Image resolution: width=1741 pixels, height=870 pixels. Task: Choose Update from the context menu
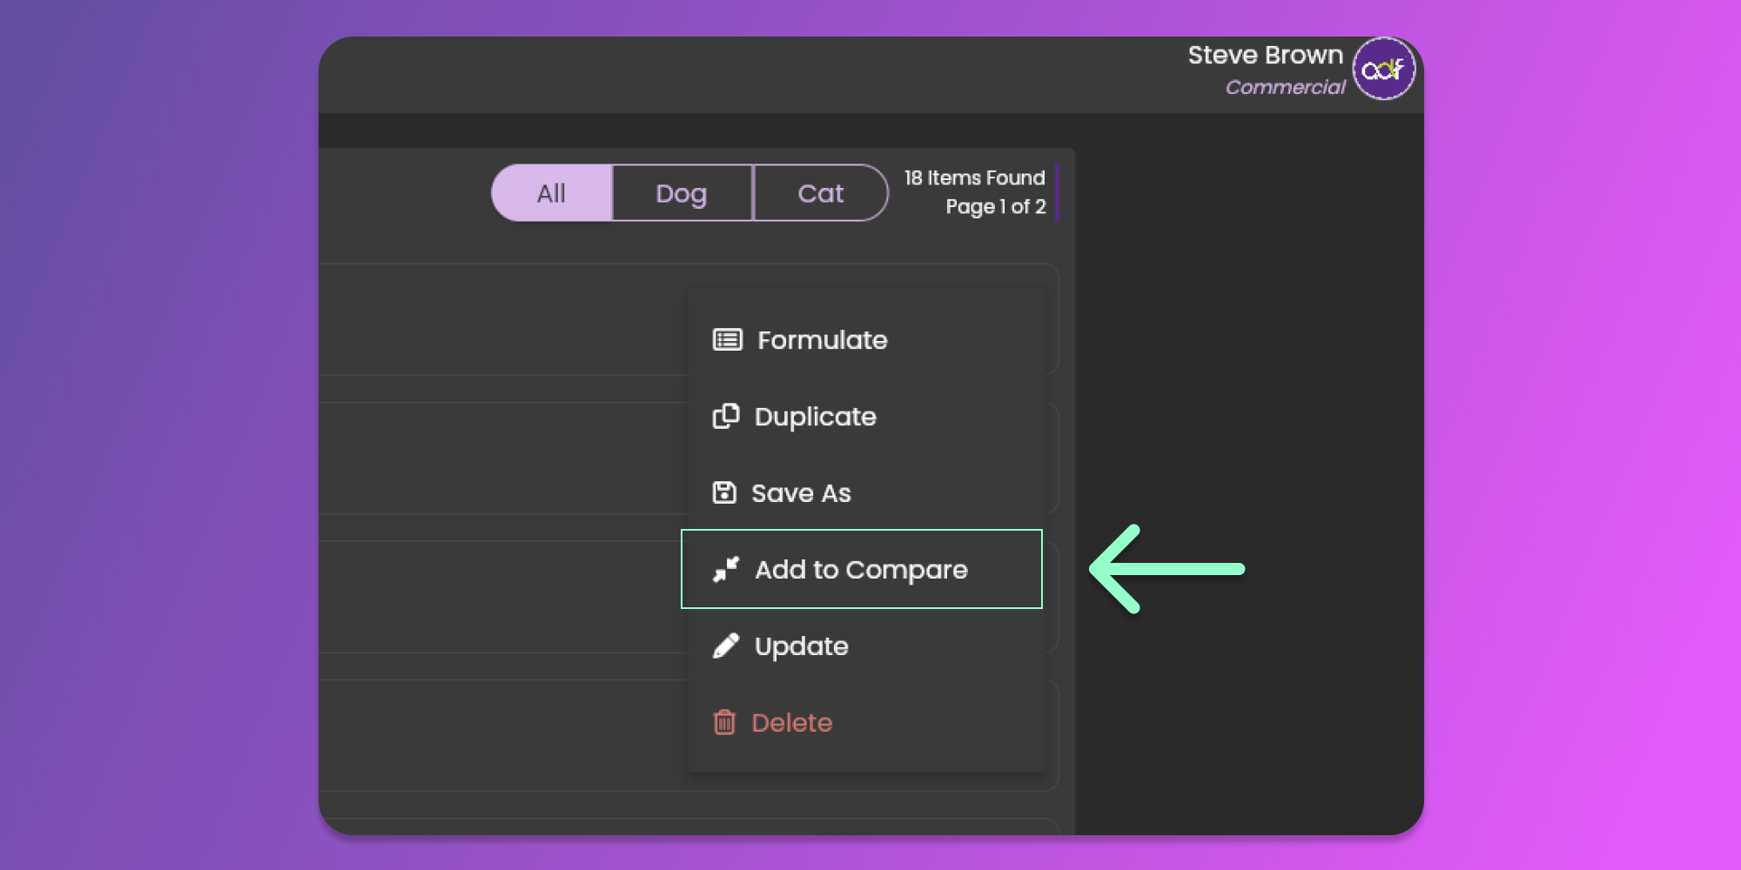click(x=801, y=646)
